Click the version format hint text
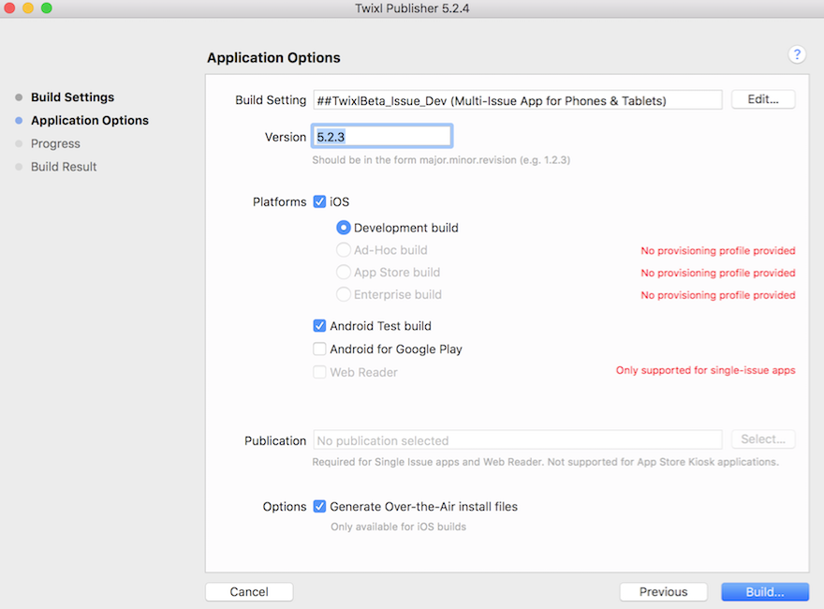824x609 pixels. [441, 160]
